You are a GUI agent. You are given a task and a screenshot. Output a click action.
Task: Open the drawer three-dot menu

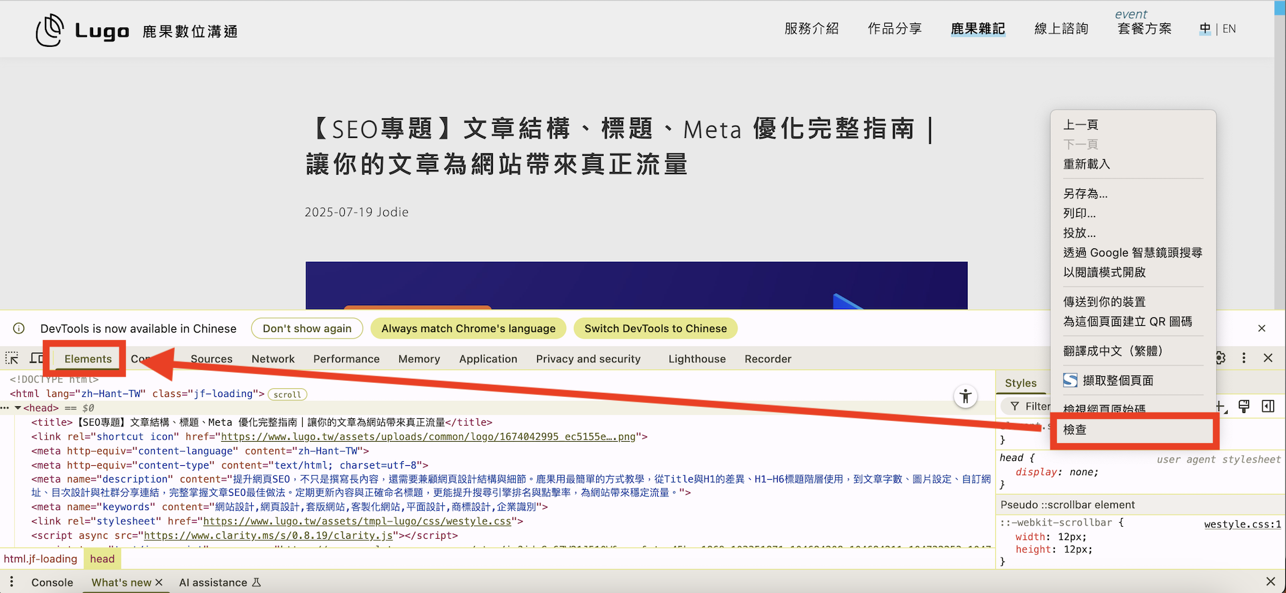pos(11,582)
